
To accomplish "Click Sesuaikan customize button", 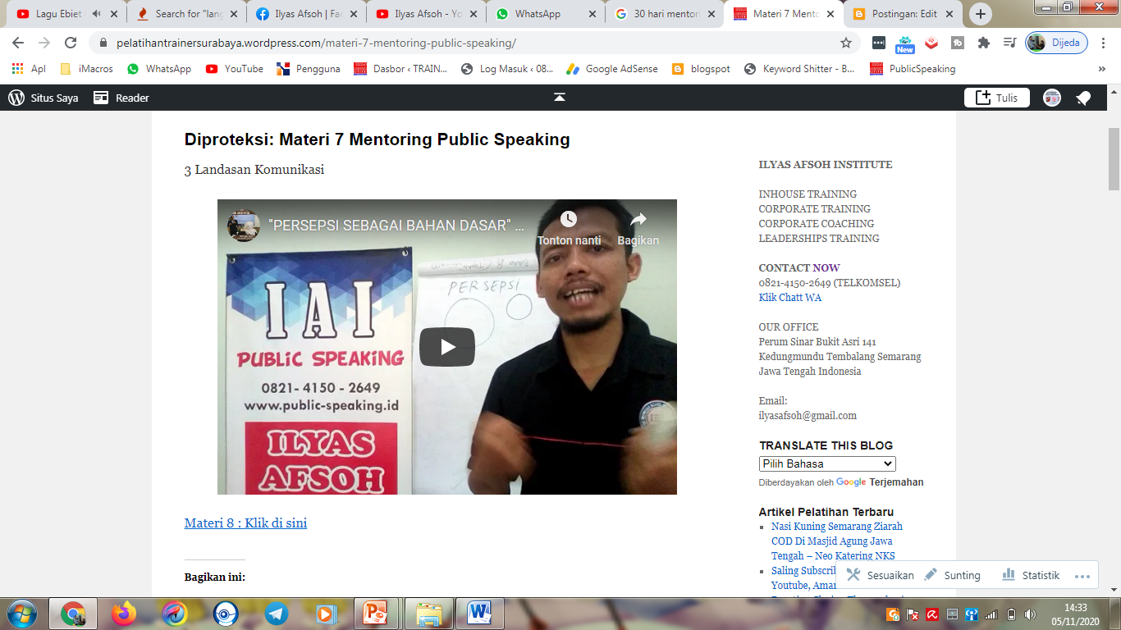I will (x=880, y=575).
